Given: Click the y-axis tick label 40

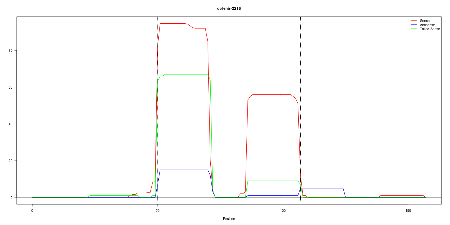Looking at the screenshot, I should [x=11, y=124].
